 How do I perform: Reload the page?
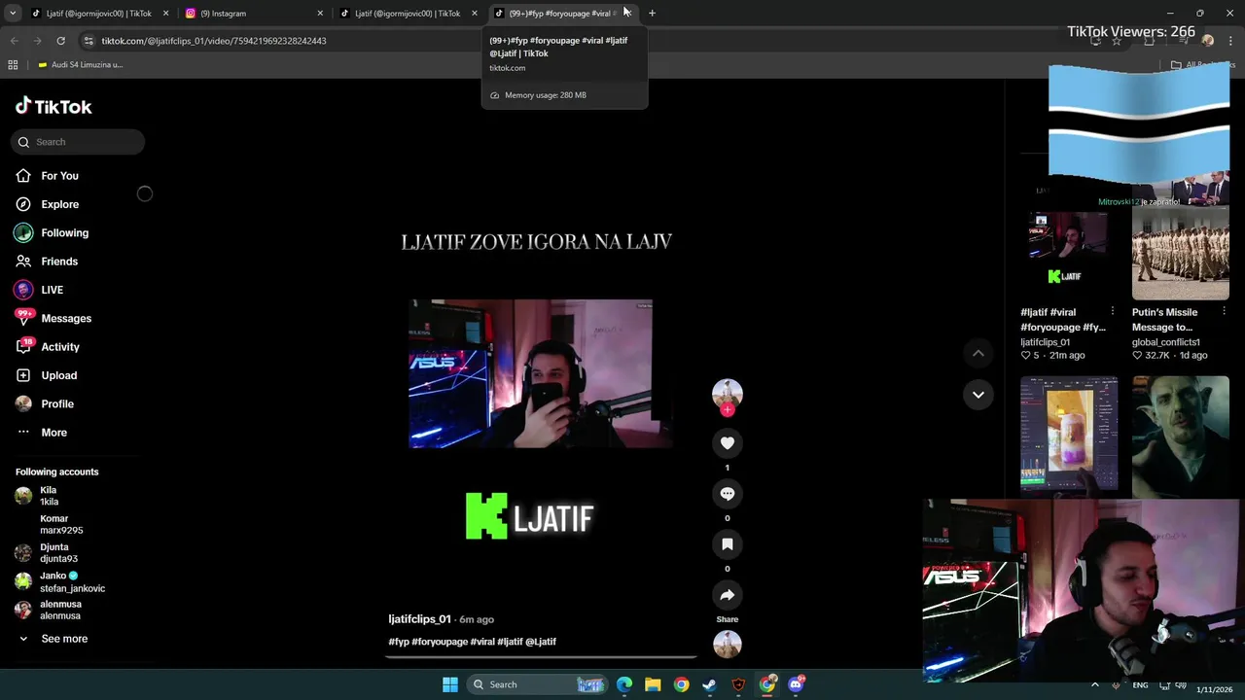pyautogui.click(x=60, y=41)
